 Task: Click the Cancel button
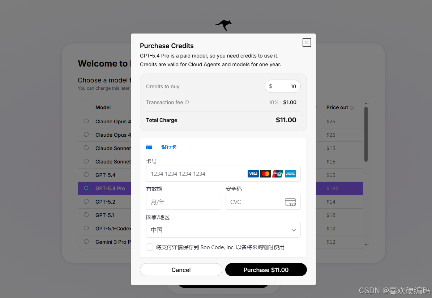(181, 269)
